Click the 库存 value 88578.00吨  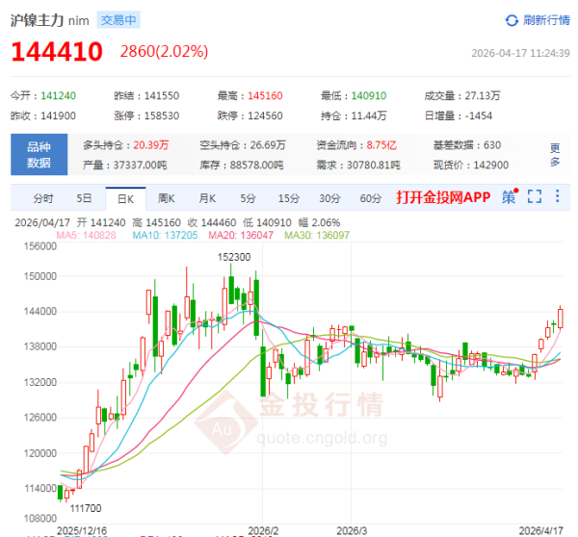257,165
